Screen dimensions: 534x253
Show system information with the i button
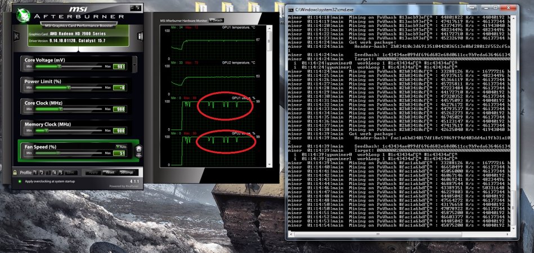pos(140,37)
